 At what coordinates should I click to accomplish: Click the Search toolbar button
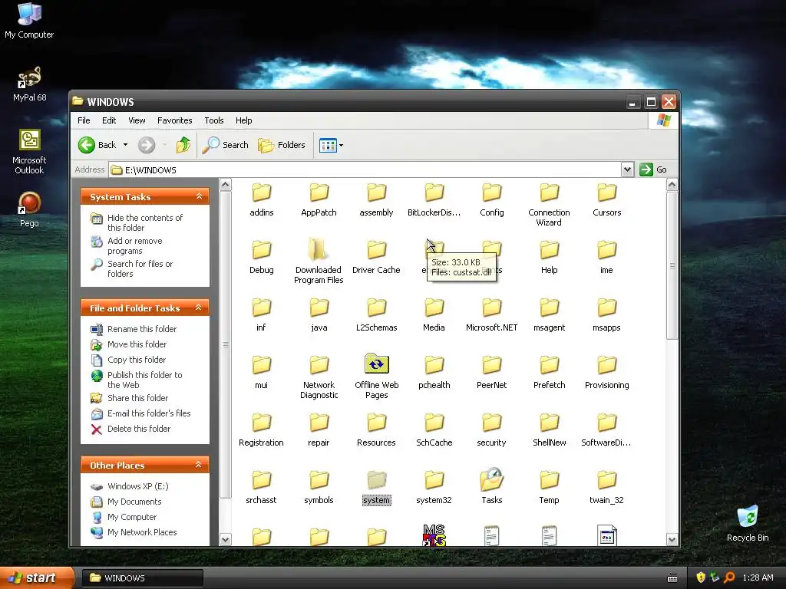pyautogui.click(x=226, y=145)
